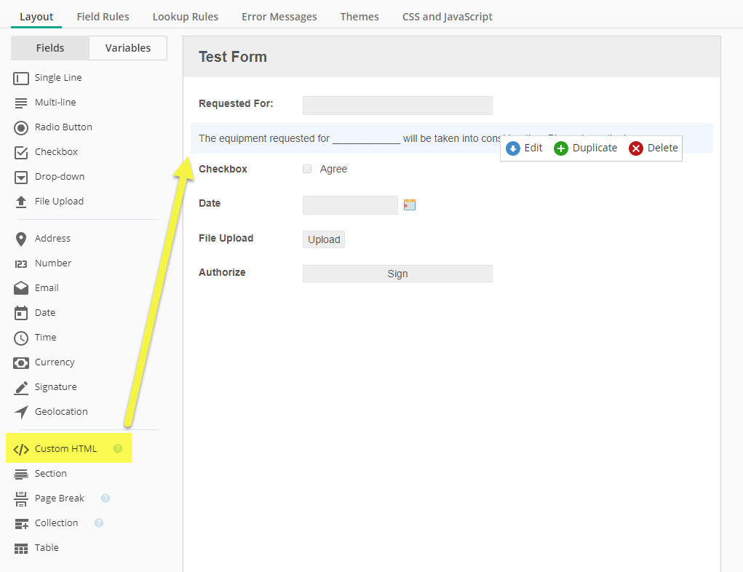This screenshot has height=572, width=743.
Task: Duplicate the selected HTML field
Action: point(586,148)
